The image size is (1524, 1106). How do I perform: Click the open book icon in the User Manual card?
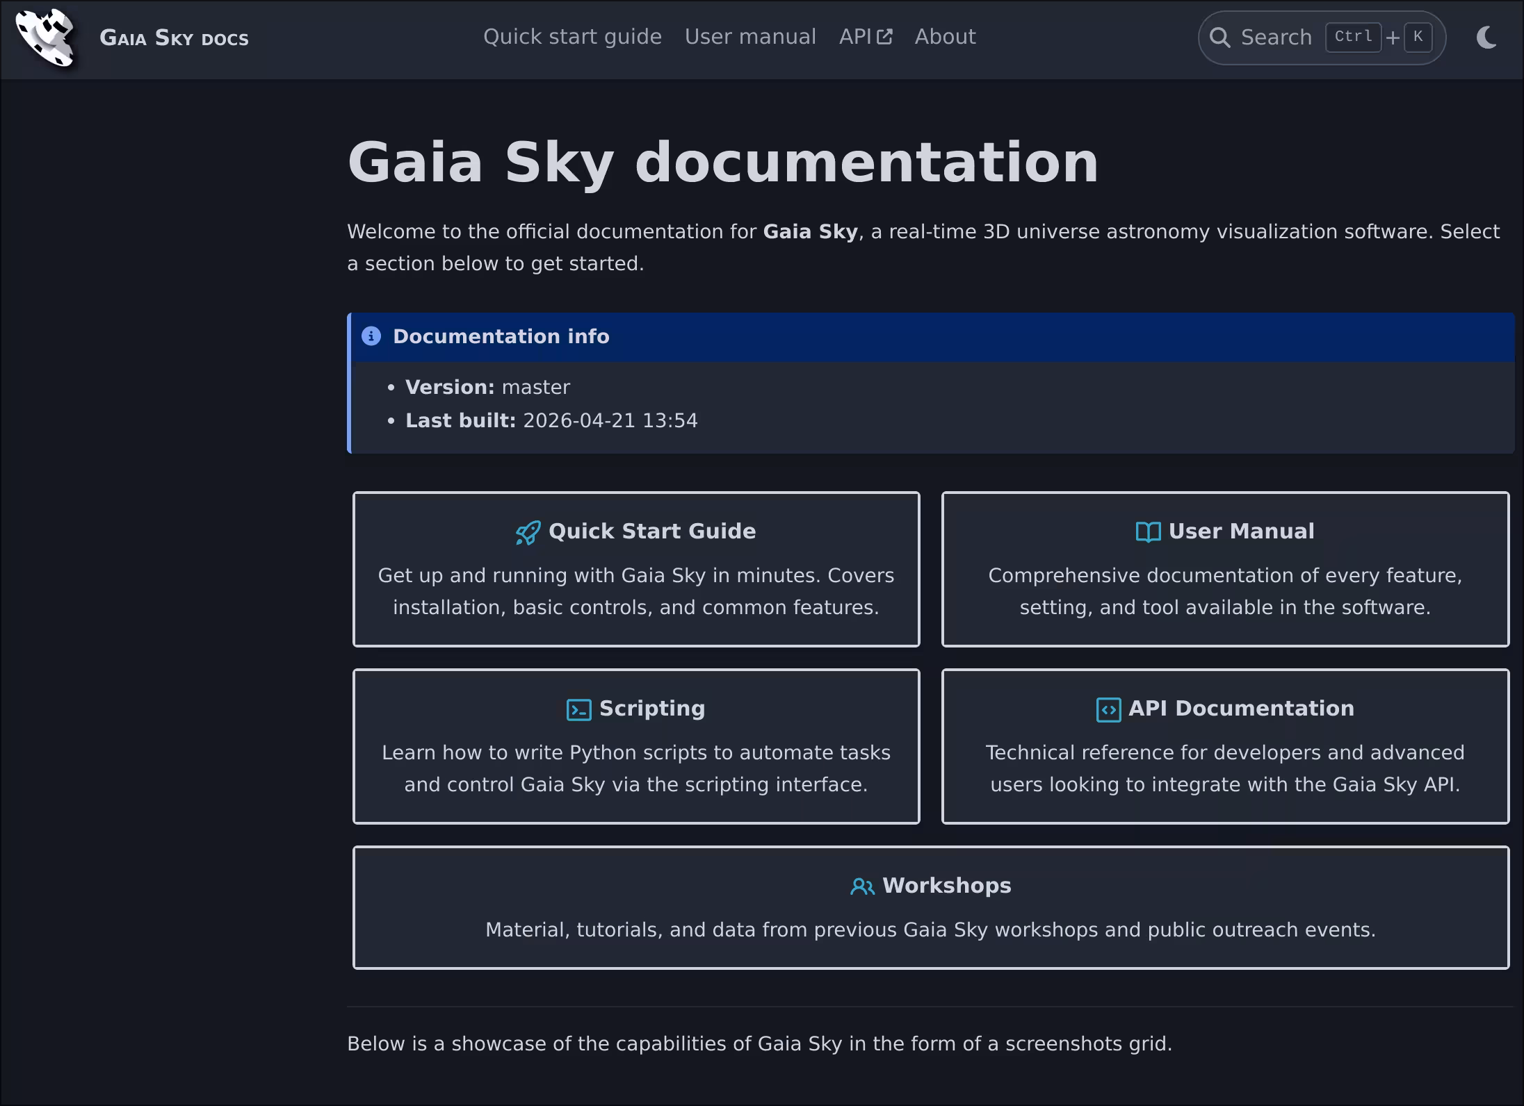point(1148,532)
